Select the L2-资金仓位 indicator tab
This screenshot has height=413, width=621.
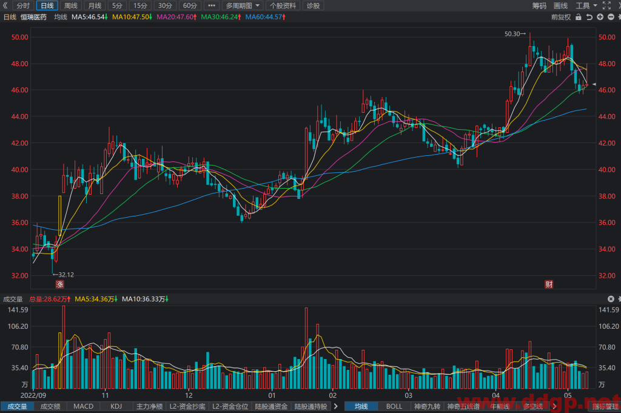pyautogui.click(x=230, y=406)
